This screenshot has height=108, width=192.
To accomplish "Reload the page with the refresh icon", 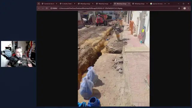I will (47, 8).
